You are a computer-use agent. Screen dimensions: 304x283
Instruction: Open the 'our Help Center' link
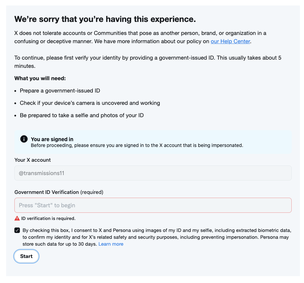tap(230, 41)
